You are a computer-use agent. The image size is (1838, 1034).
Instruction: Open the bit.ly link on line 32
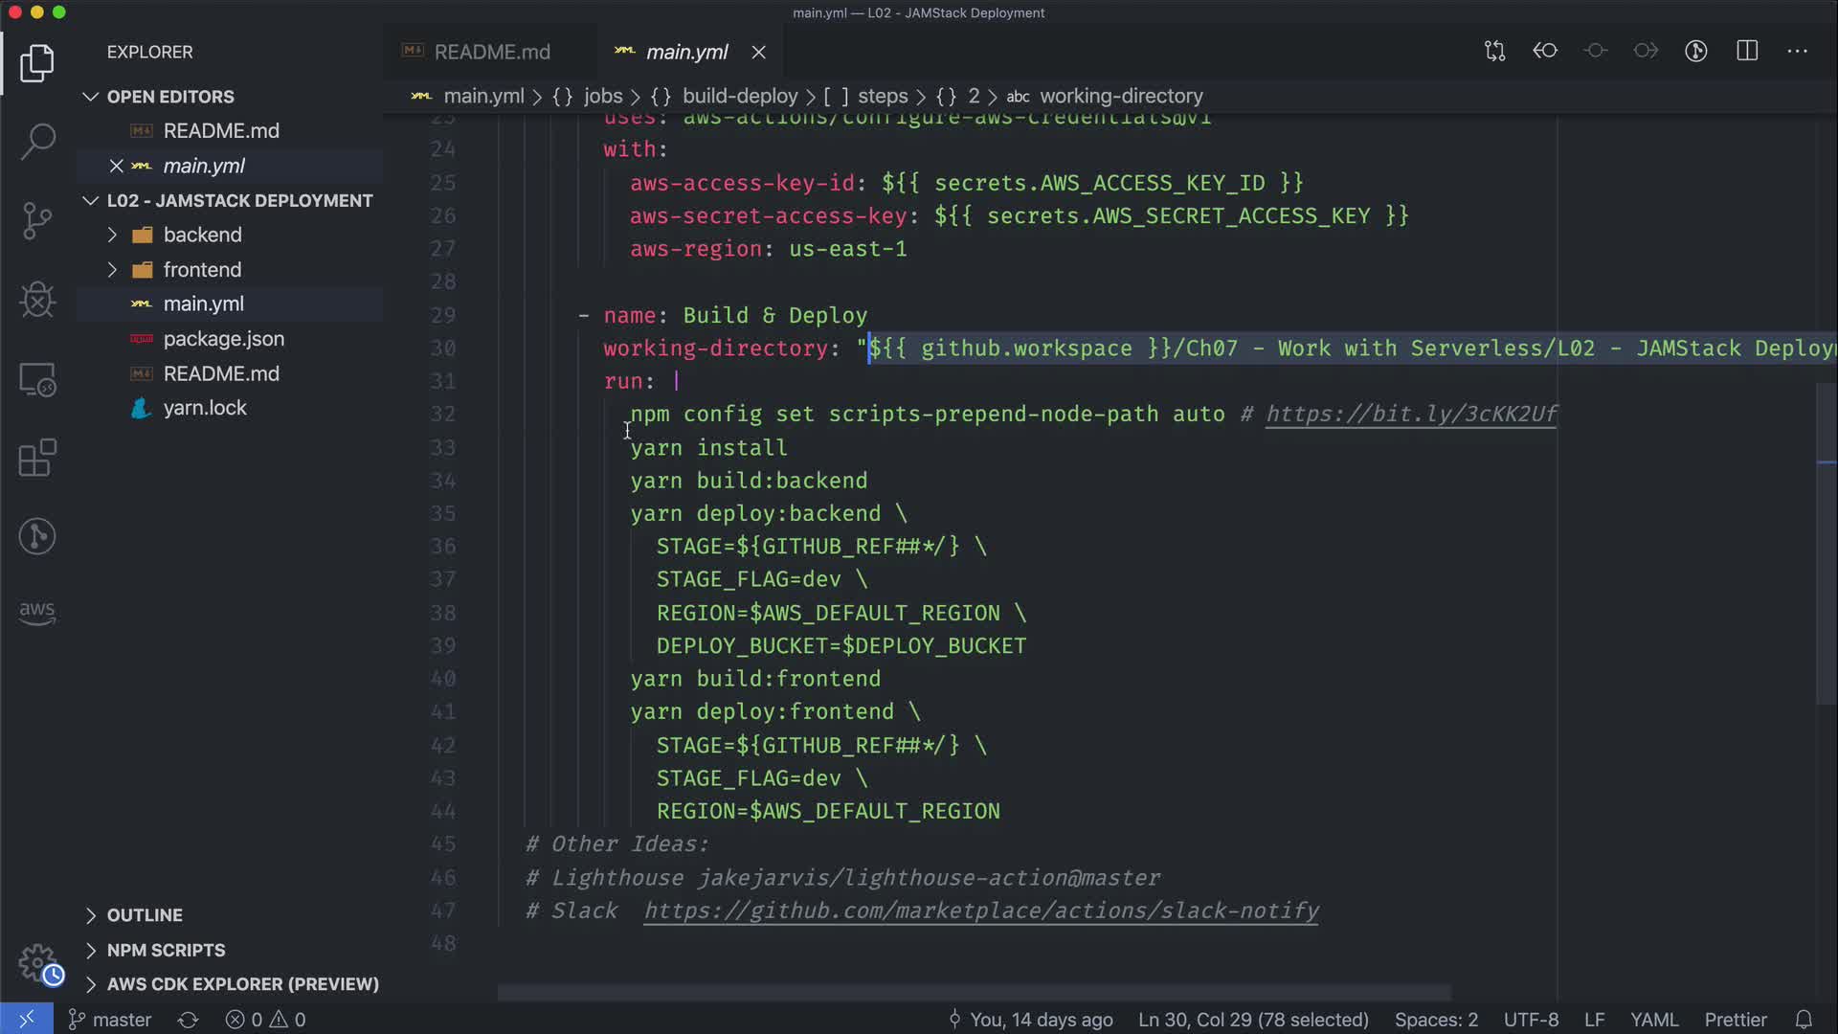pos(1411,415)
